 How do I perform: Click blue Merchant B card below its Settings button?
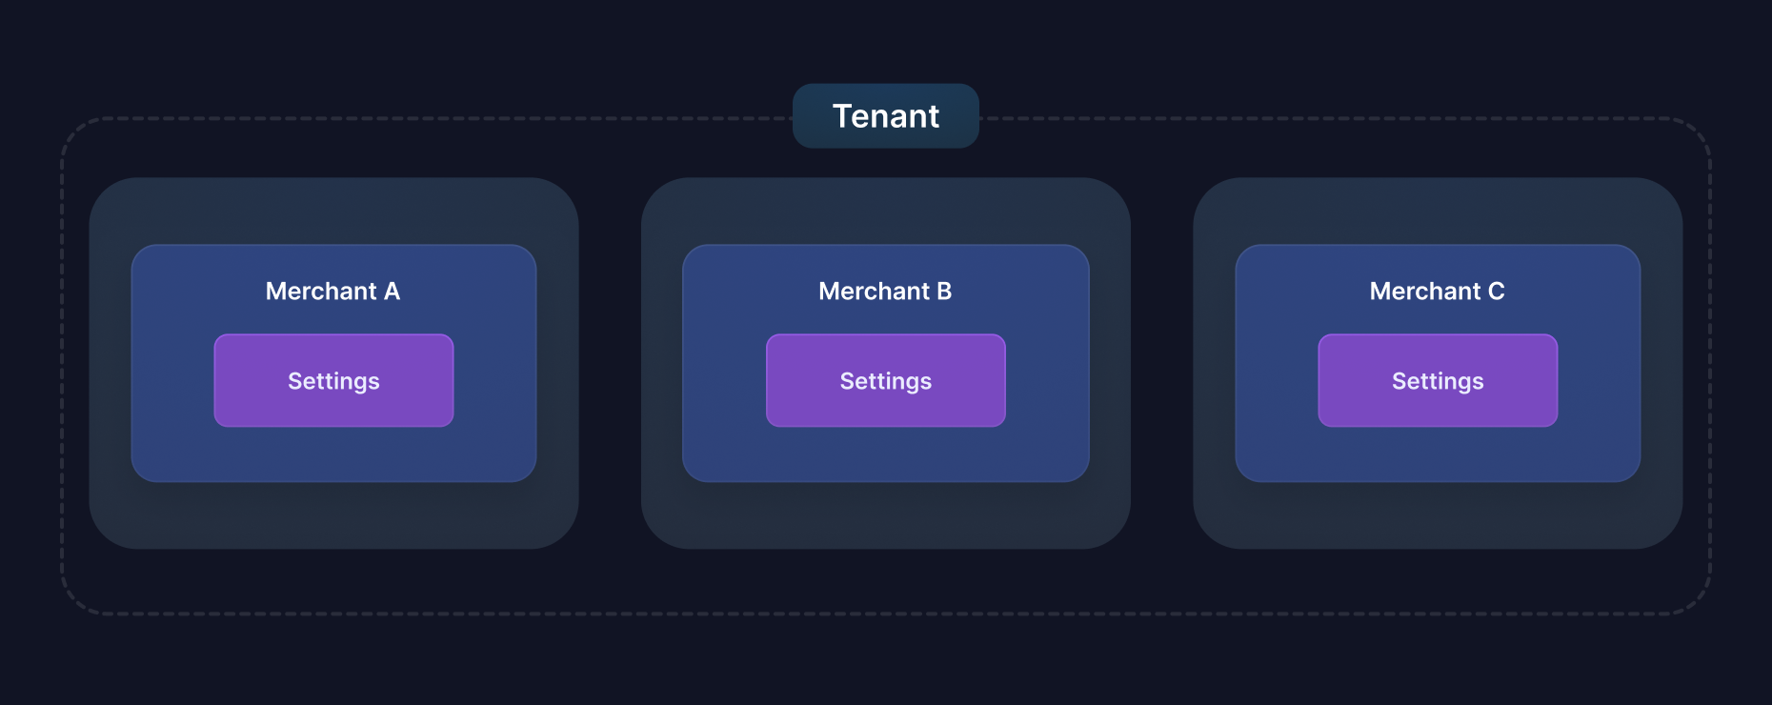coord(886,454)
